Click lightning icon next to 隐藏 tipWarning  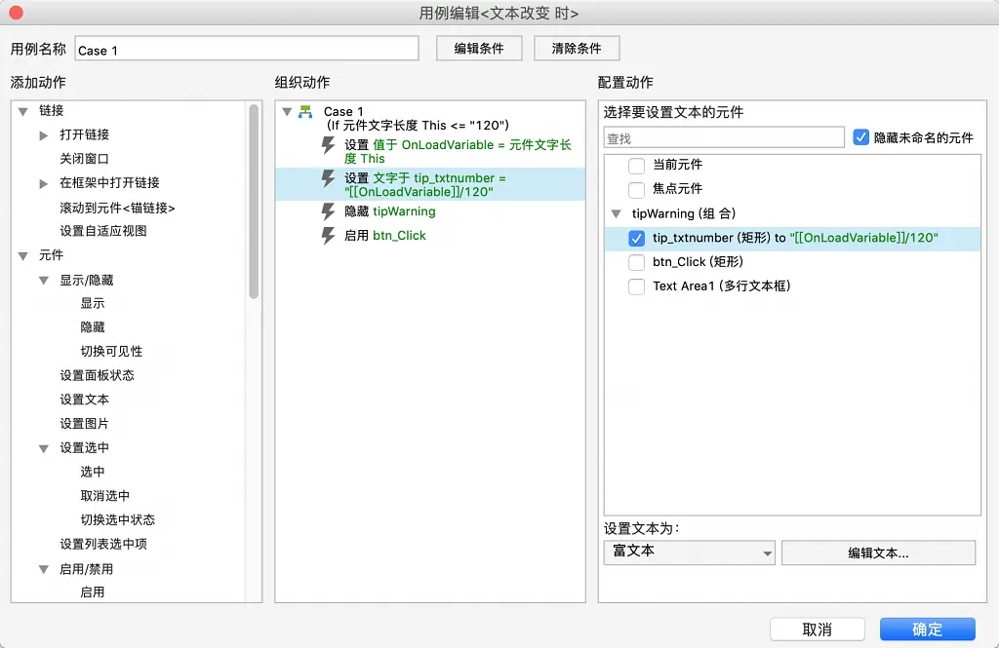click(329, 211)
